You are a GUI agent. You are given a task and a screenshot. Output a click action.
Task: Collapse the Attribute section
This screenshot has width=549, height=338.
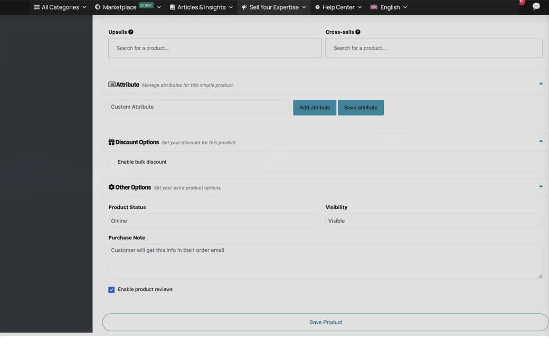pyautogui.click(x=540, y=83)
